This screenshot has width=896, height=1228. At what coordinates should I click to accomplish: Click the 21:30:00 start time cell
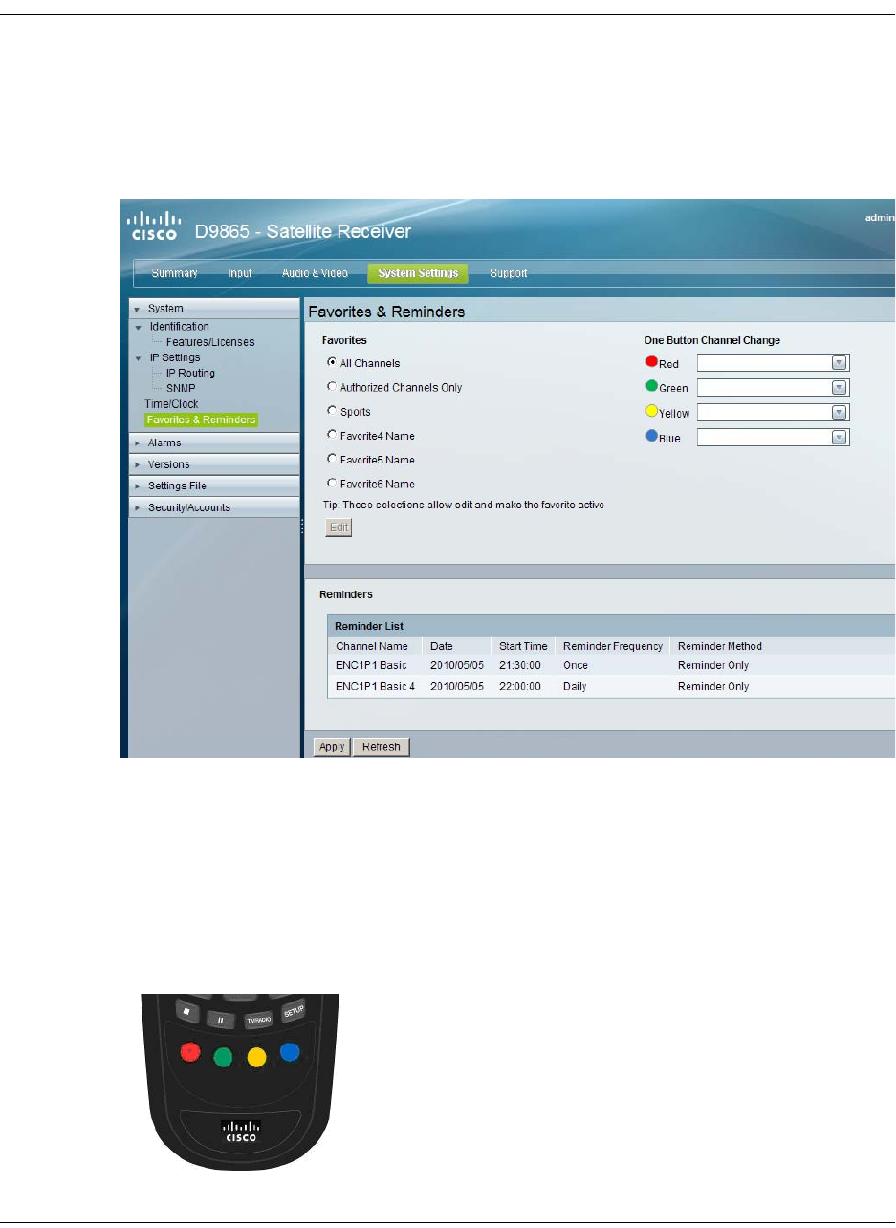pyautogui.click(x=519, y=665)
